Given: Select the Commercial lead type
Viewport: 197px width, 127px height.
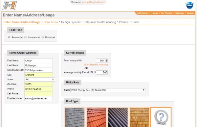Looking at the screenshot, I should point(26,37).
